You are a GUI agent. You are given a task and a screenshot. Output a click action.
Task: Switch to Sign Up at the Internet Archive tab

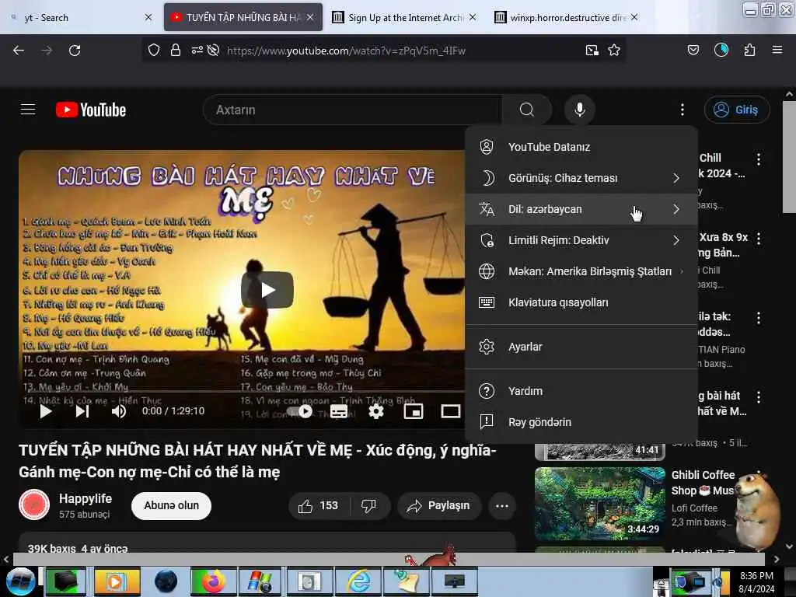tap(404, 17)
